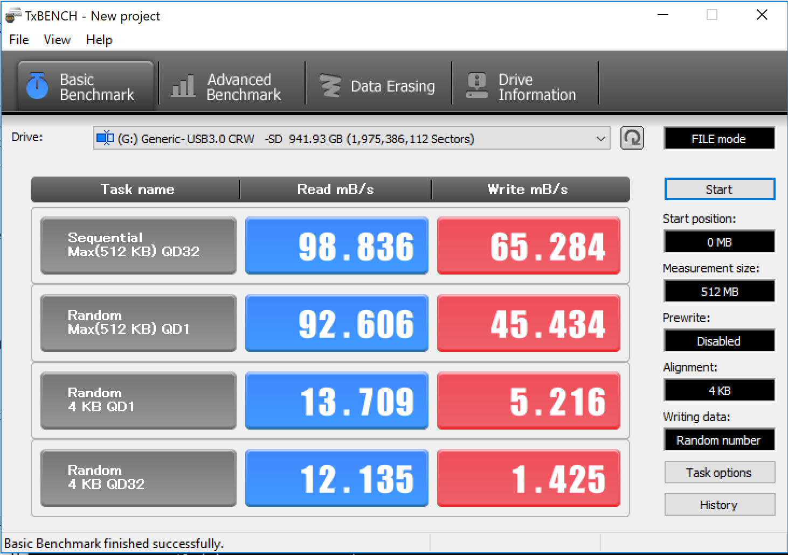Click the Basic Benchmark stopwatch icon
The image size is (788, 555).
click(x=37, y=86)
